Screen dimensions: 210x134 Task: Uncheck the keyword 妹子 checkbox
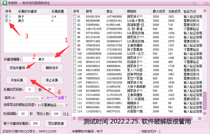6,16
